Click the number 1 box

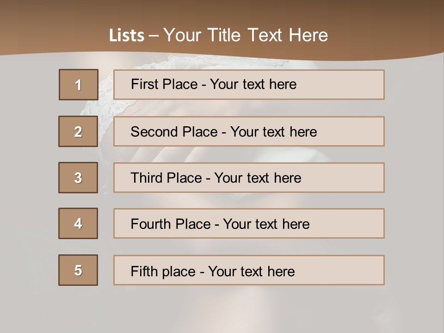point(78,85)
